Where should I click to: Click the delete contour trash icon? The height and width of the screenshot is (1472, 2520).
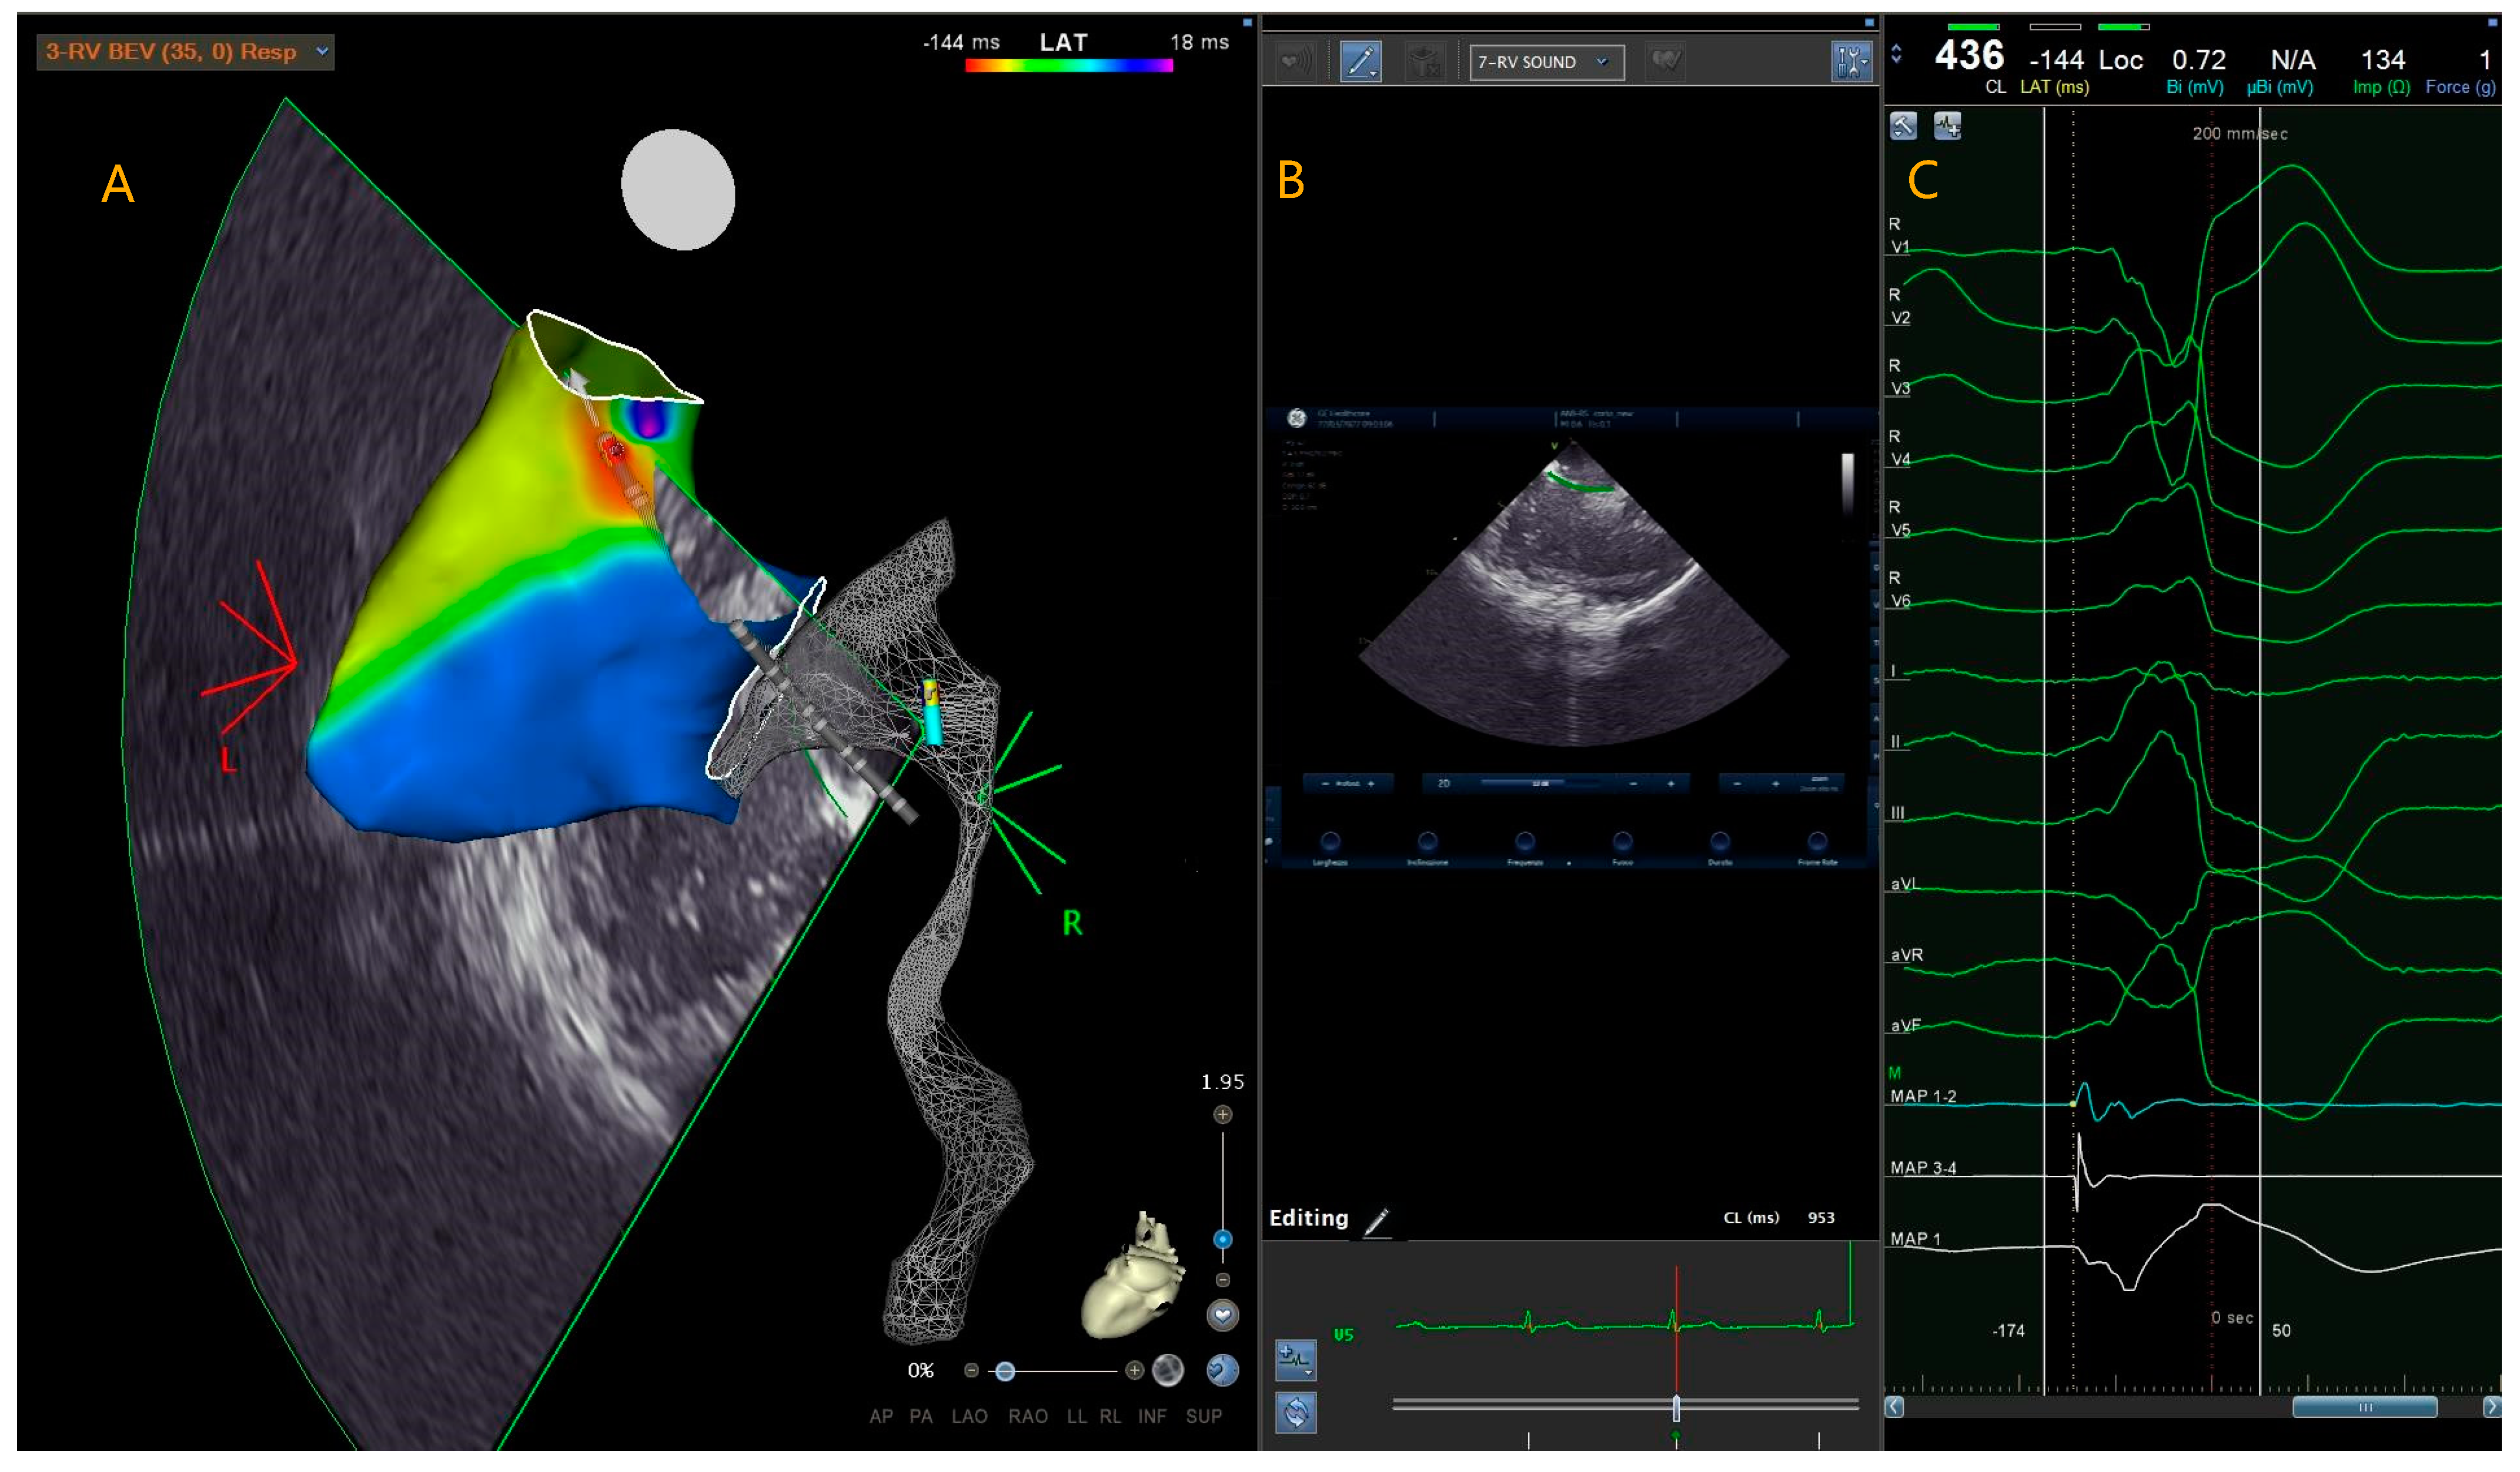1425,62
